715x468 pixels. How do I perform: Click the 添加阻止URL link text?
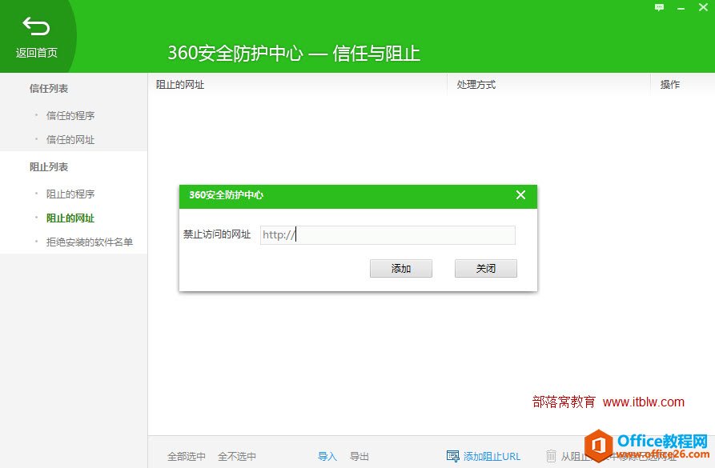click(492, 456)
